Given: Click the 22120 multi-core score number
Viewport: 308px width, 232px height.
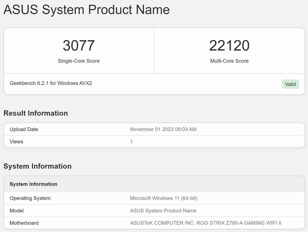Looking at the screenshot, I should (x=229, y=46).
